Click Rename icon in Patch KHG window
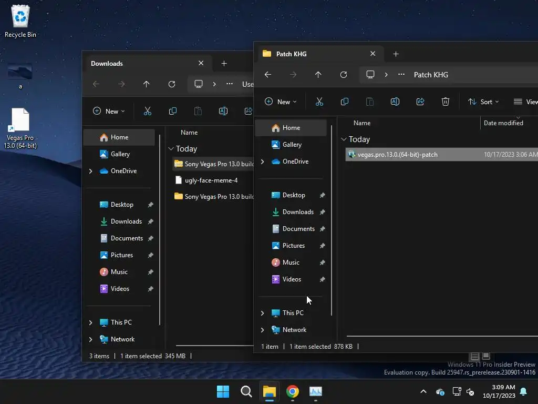The height and width of the screenshot is (404, 538). click(395, 102)
